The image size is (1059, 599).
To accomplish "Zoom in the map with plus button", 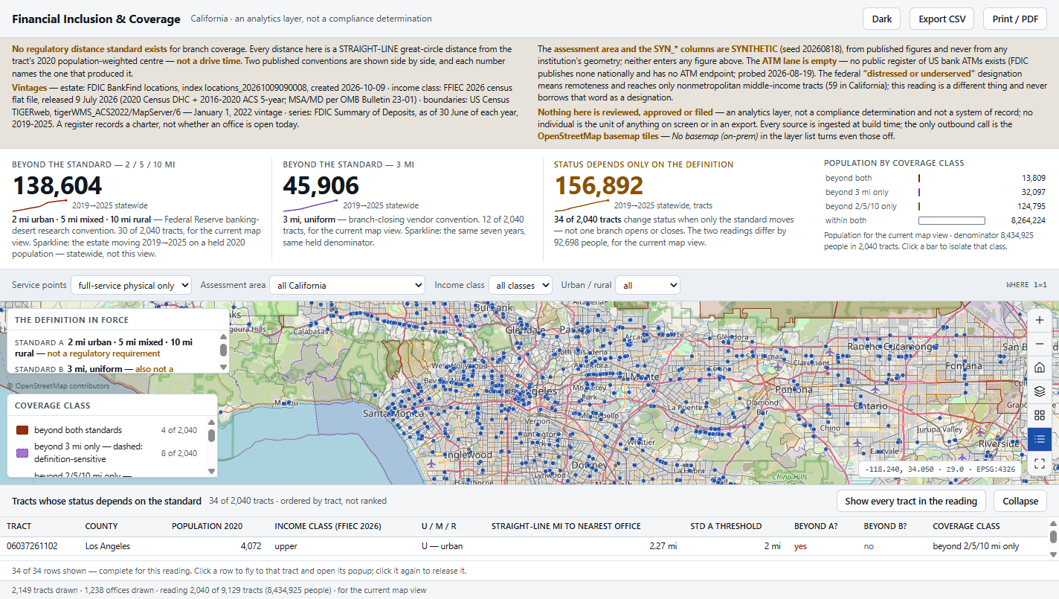I will pos(1040,320).
